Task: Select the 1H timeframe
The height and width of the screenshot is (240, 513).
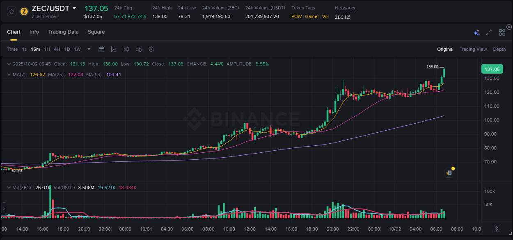Action: click(48, 49)
